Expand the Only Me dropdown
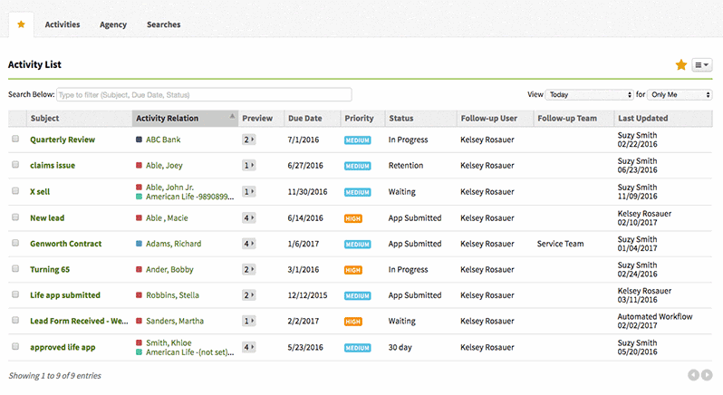Screen dimensions: 723x395 coord(680,94)
